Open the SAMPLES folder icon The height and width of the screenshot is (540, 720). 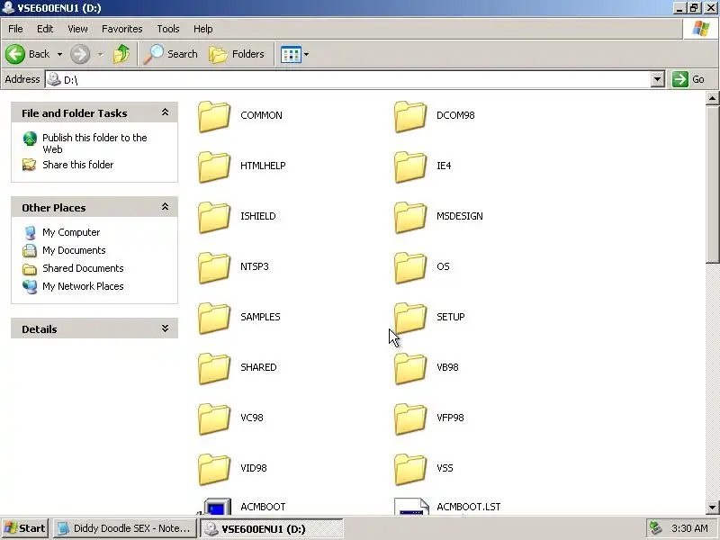click(x=214, y=319)
